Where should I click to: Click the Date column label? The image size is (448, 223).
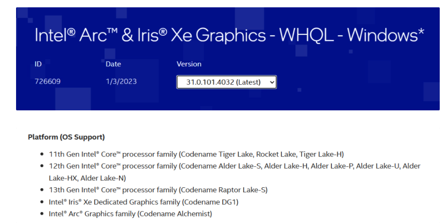(113, 64)
